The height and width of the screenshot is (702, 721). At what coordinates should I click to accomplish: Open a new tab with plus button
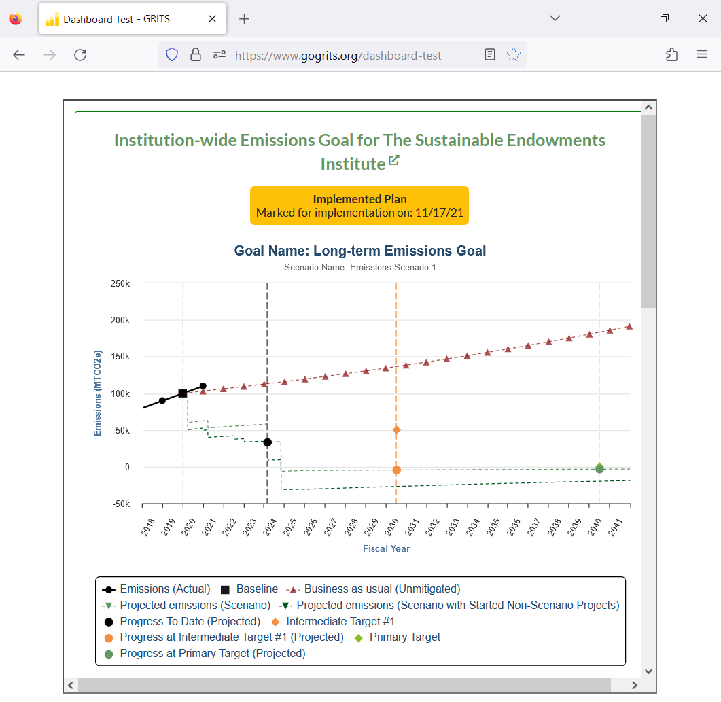(244, 19)
